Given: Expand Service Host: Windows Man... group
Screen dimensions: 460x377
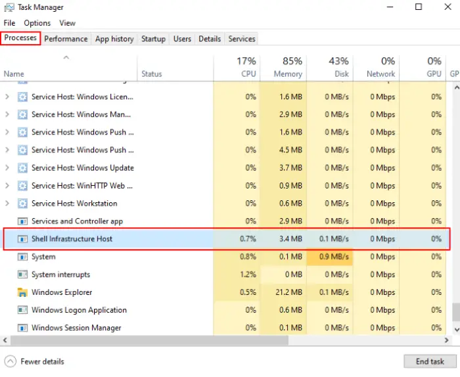Looking at the screenshot, I should 7,114.
